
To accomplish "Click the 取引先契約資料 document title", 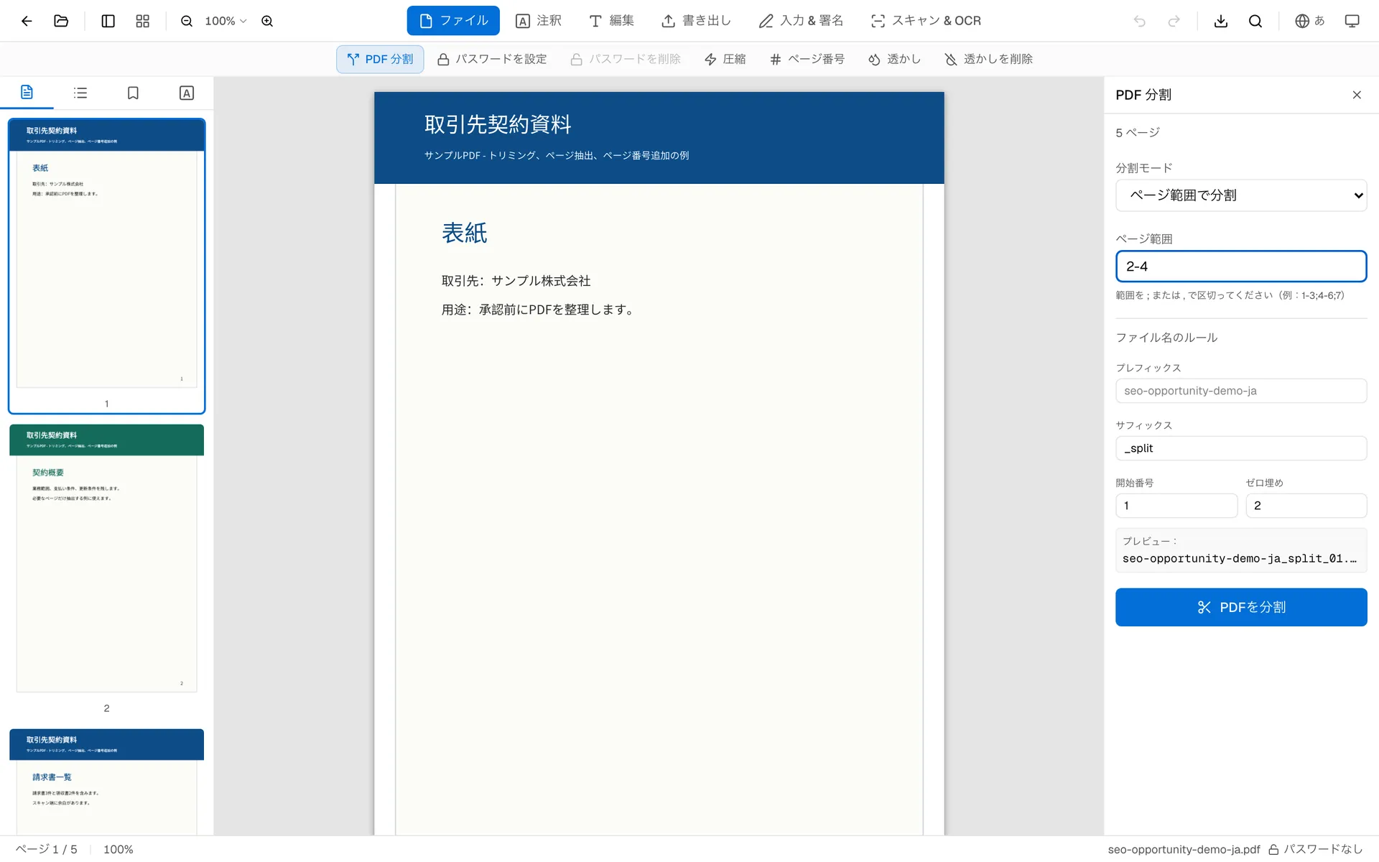I will (498, 124).
